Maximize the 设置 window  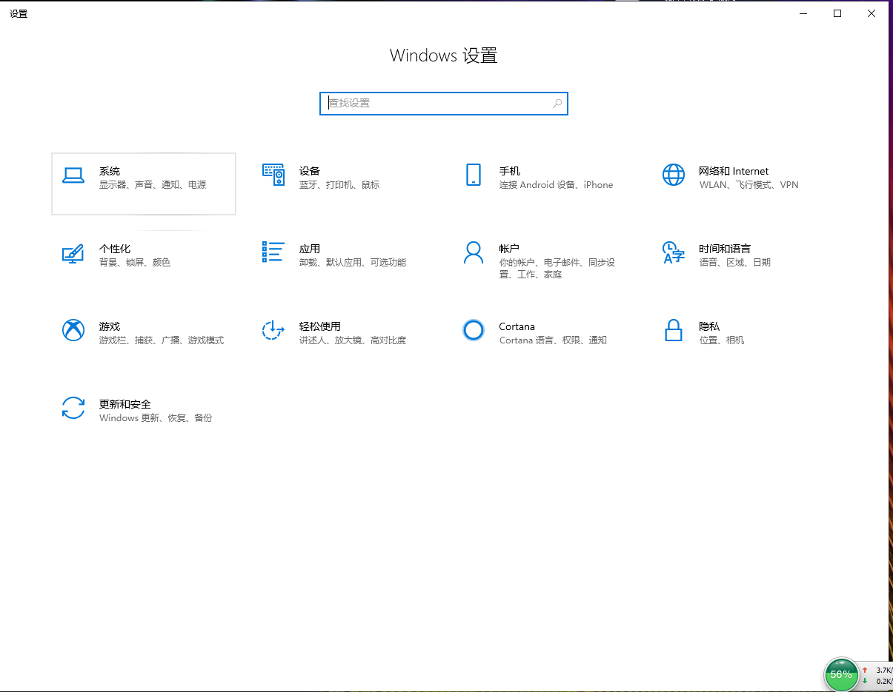click(837, 13)
